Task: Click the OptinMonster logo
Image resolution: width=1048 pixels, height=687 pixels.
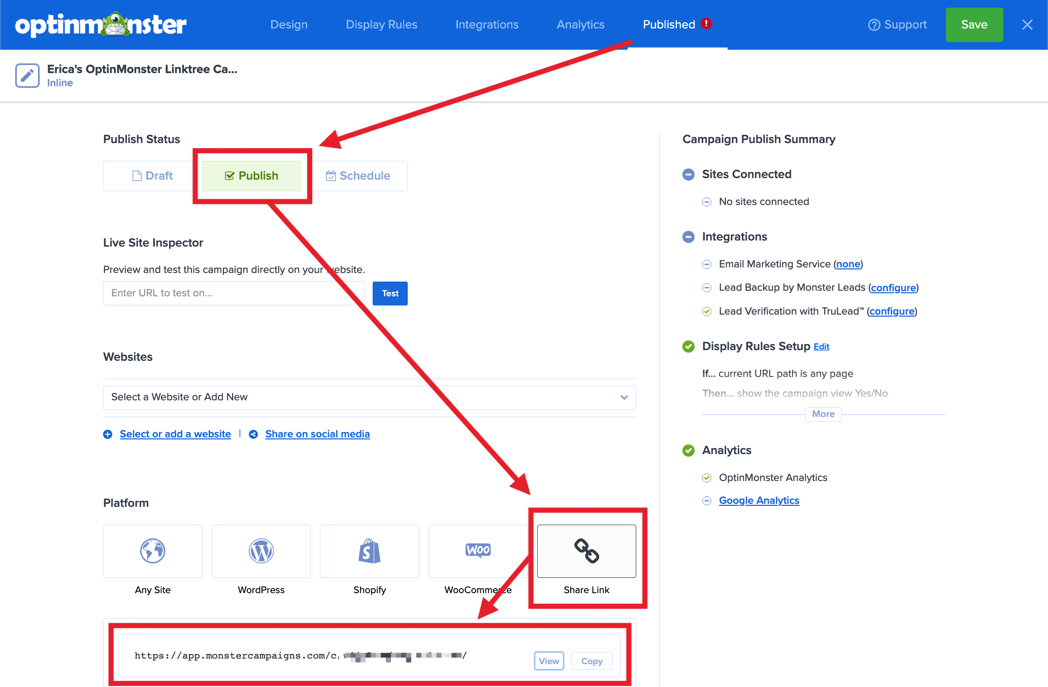Action: coord(101,24)
